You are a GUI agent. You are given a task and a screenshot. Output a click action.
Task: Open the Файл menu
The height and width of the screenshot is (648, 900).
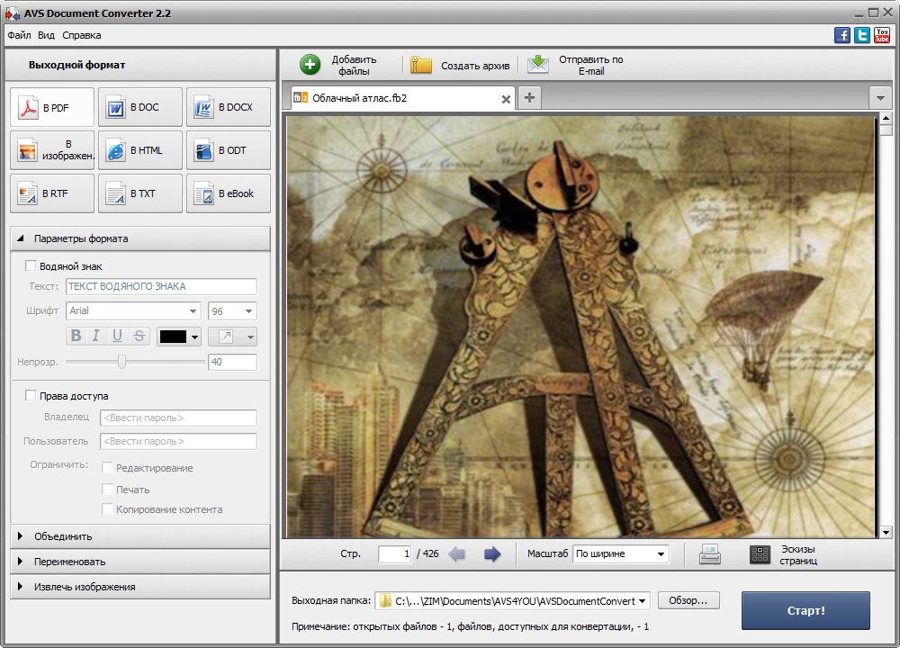pos(19,35)
